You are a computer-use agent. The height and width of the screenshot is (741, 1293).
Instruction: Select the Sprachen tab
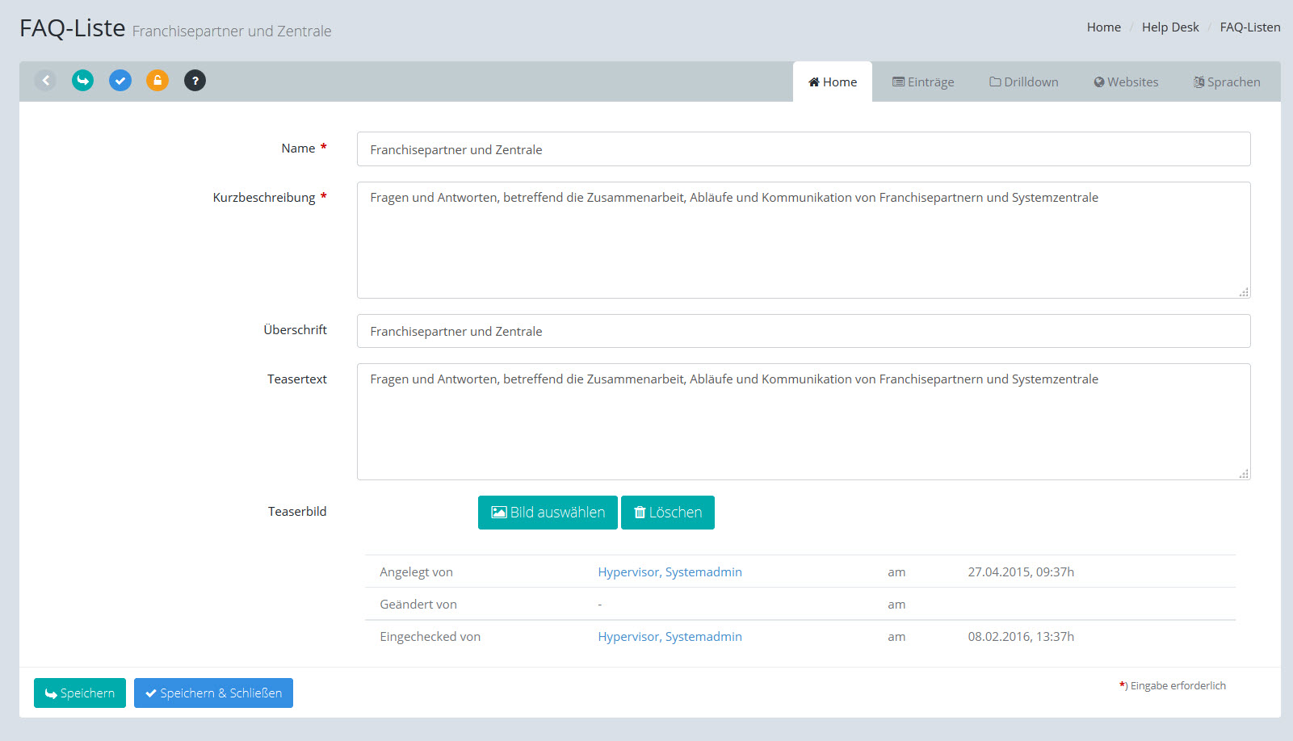point(1226,82)
